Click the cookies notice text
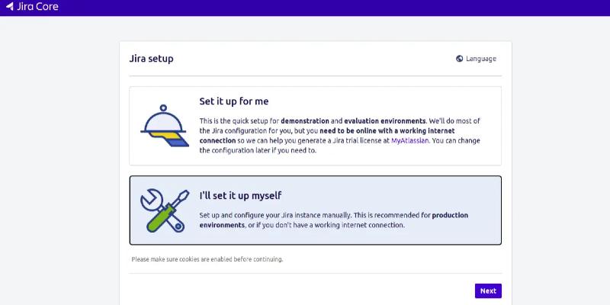610x305 pixels. pos(207,259)
